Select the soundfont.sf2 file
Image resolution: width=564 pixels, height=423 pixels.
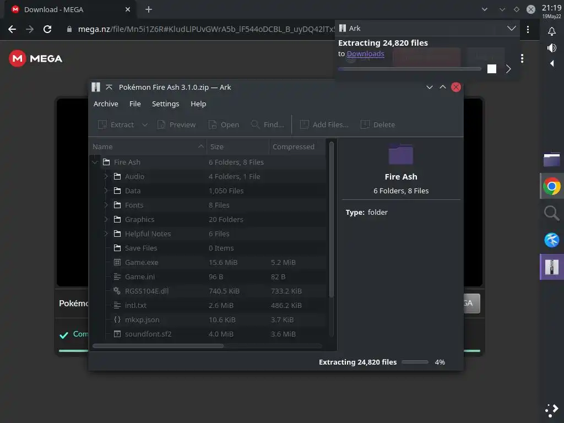[208, 334]
